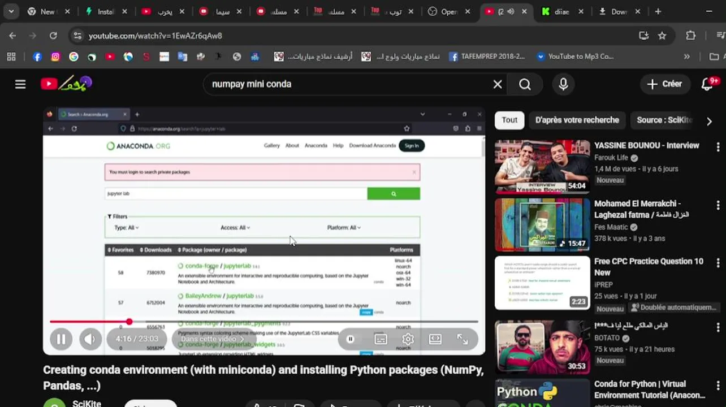Select the 'D'après votre recherche' chip
This screenshot has width=726, height=407.
[577, 120]
